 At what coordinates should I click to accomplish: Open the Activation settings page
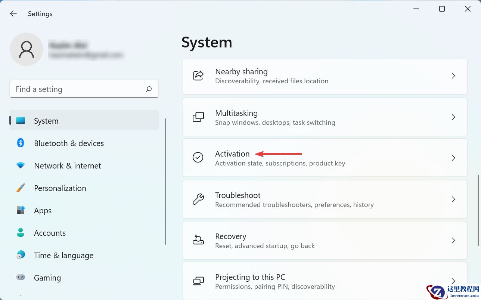point(324,157)
